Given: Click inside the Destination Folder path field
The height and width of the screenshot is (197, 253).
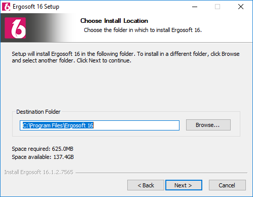Looking at the screenshot, I should pyautogui.click(x=99, y=125).
